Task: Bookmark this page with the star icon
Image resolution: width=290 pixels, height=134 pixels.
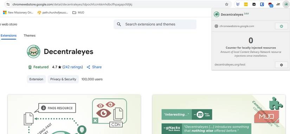Action: click(x=227, y=5)
